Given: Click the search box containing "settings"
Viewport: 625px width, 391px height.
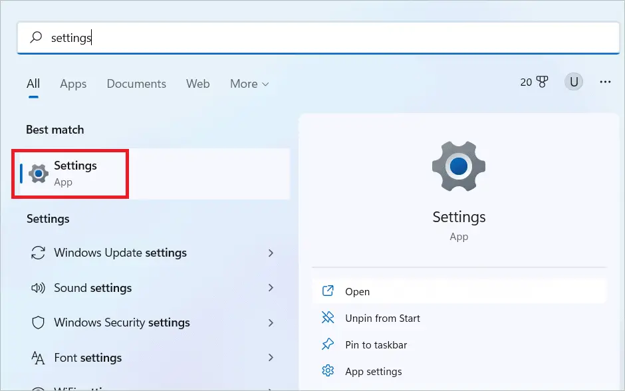Looking at the screenshot, I should click(318, 38).
